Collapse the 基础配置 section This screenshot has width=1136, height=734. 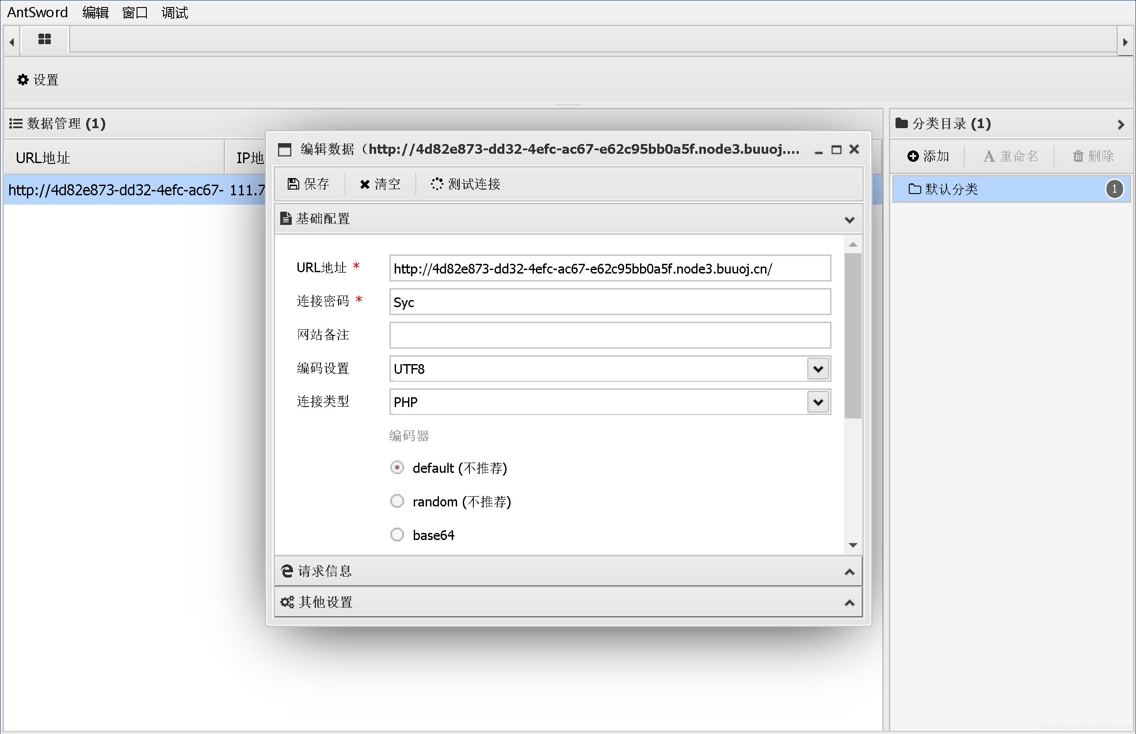(x=849, y=220)
